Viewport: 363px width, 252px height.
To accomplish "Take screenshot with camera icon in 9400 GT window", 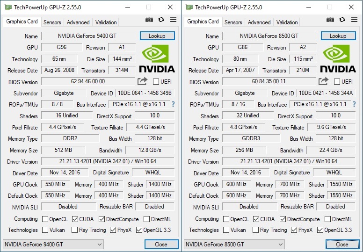I will pyautogui.click(x=149, y=20).
